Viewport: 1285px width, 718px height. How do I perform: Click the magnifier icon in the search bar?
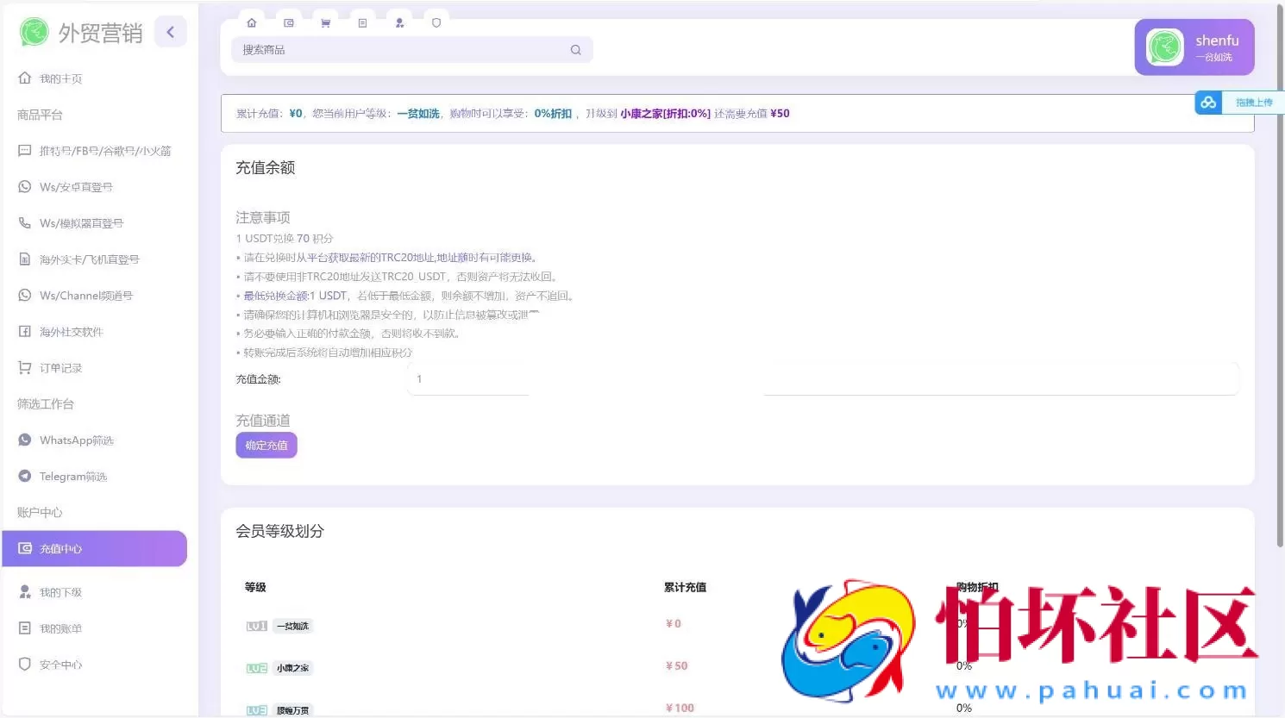[x=575, y=50]
